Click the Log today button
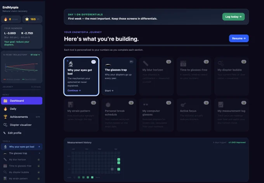This screenshot has width=264, height=183. coord(233,17)
